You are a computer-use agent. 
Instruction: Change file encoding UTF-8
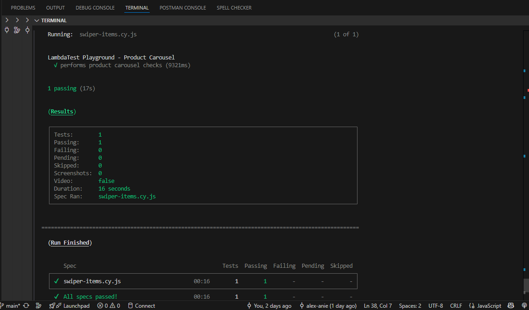(x=436, y=305)
